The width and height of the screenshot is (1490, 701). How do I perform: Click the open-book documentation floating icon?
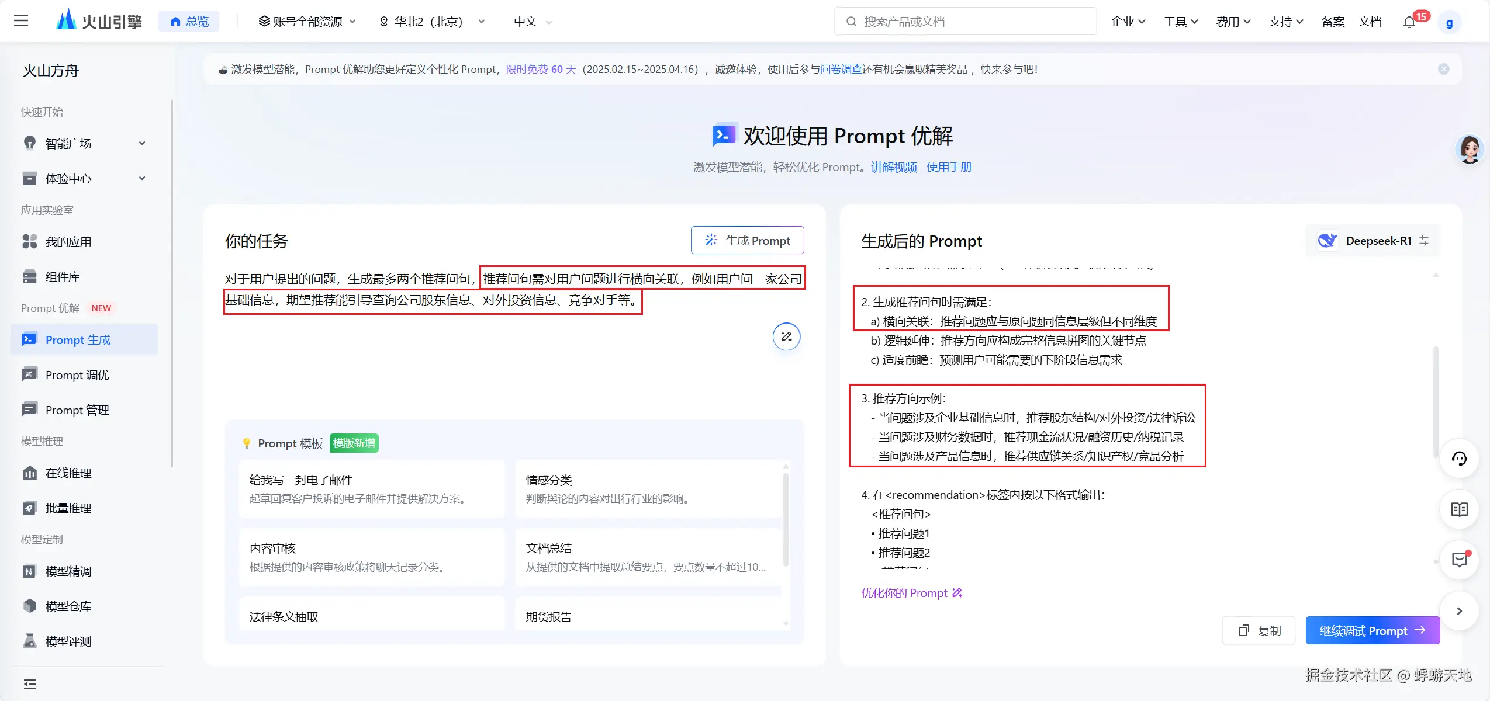pos(1459,509)
